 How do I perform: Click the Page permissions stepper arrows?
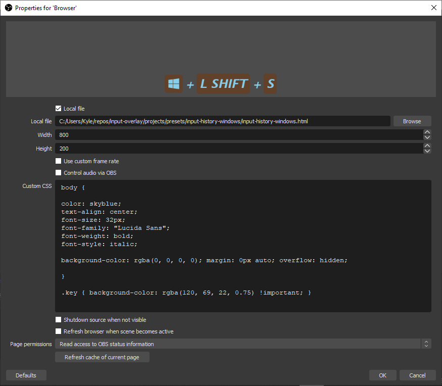pos(426,344)
